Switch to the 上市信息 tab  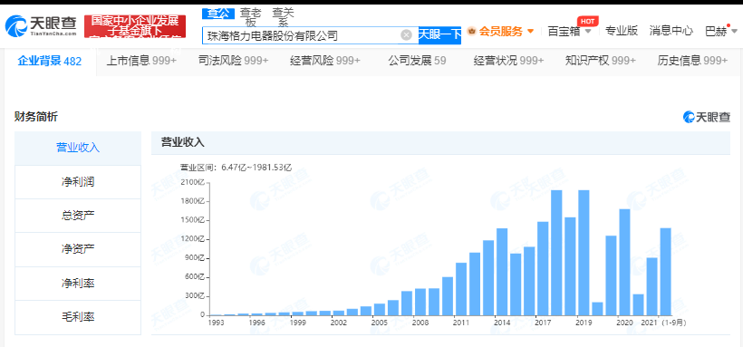pos(141,61)
